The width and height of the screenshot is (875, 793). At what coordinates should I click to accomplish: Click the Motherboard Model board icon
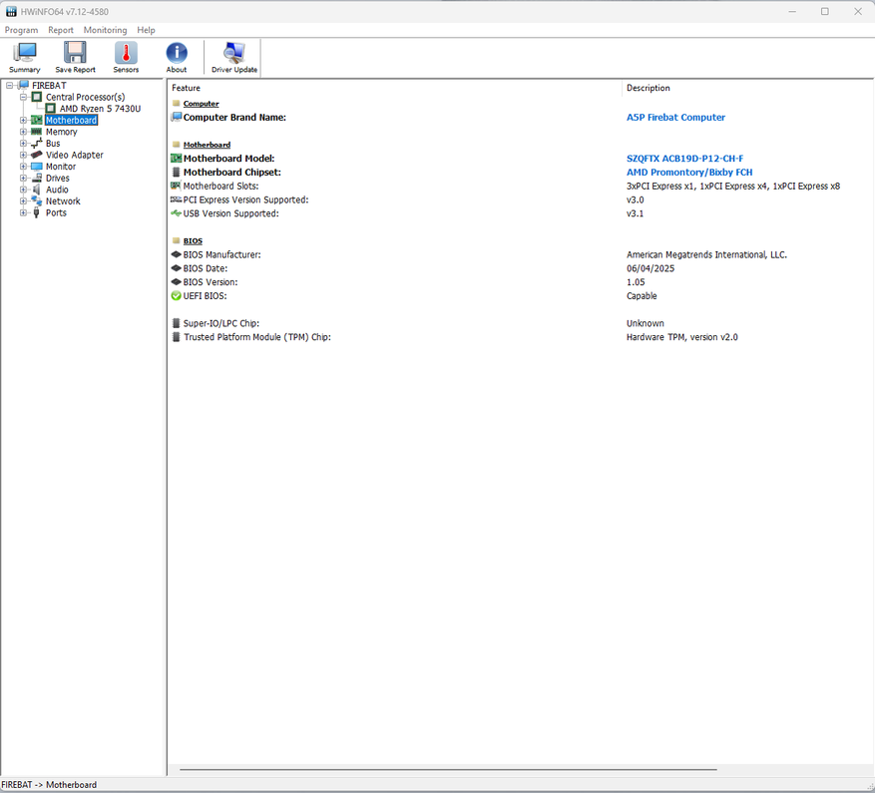(176, 159)
